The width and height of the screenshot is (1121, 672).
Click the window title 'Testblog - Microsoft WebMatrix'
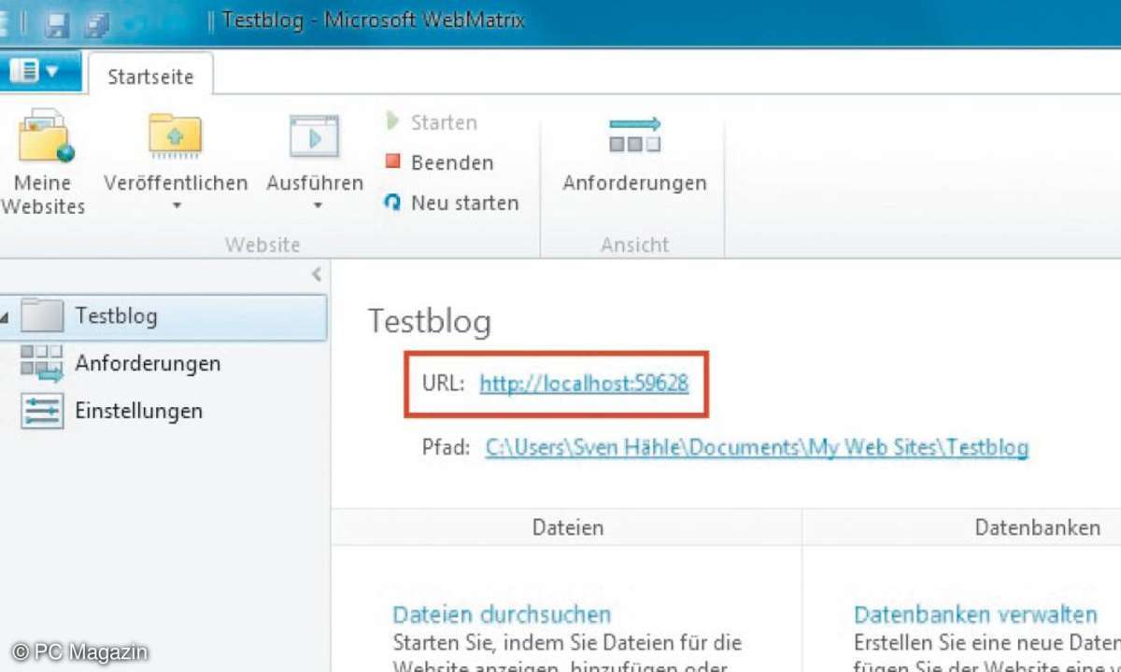[x=374, y=21]
